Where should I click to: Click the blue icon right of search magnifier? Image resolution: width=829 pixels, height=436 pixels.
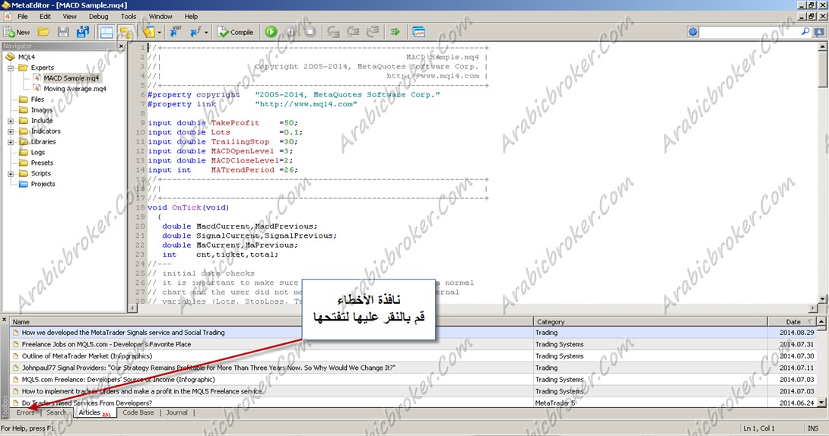pyautogui.click(x=819, y=32)
